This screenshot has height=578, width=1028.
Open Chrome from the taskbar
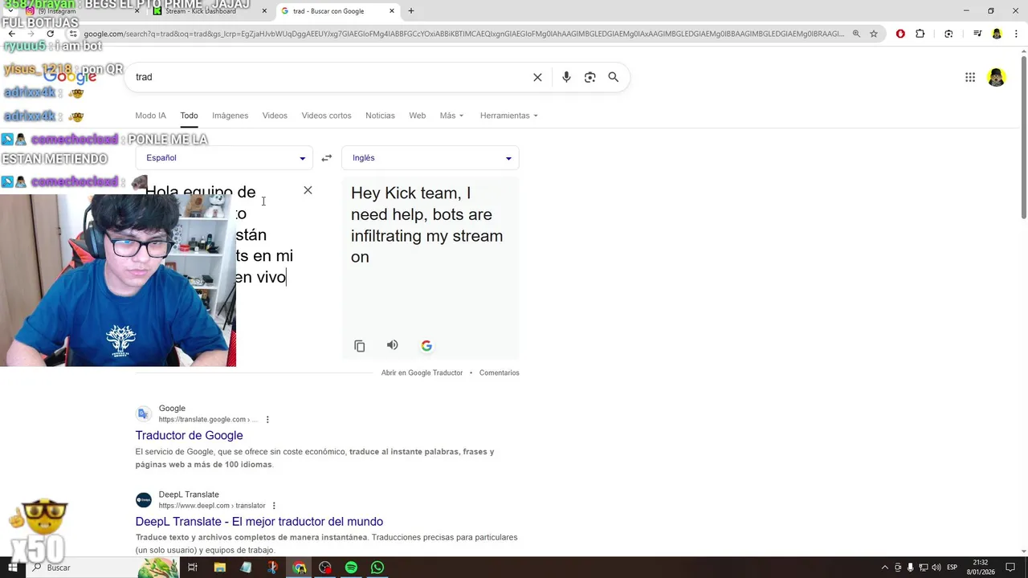click(300, 568)
